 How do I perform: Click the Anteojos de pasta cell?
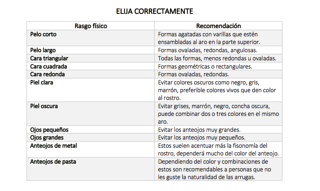point(53,162)
